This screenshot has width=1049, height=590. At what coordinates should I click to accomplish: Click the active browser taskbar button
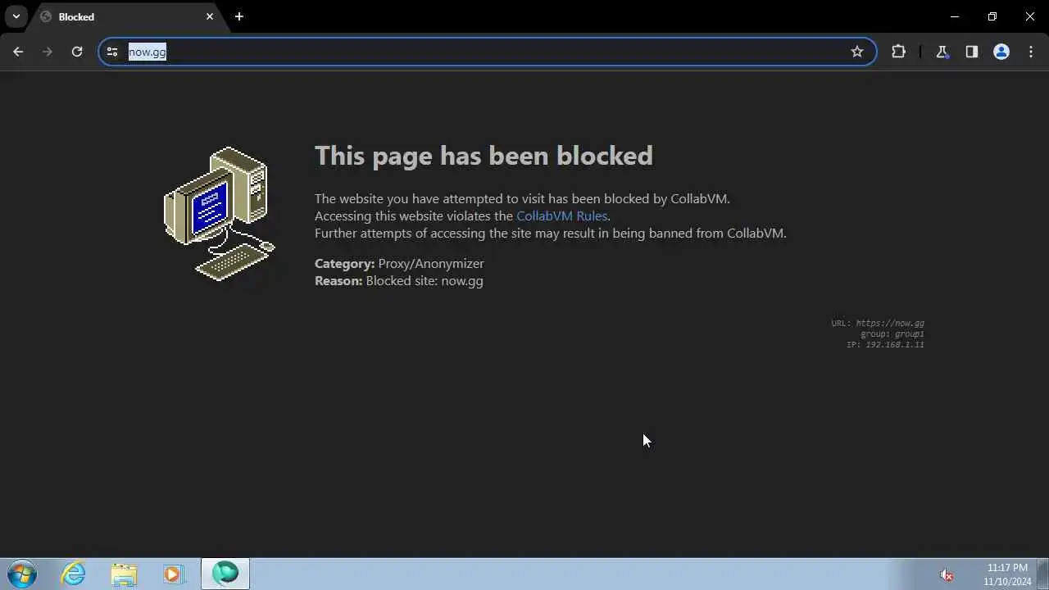coord(225,574)
